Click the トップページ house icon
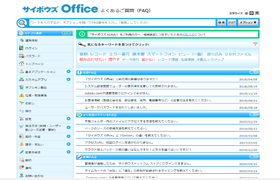The width and height of the screenshot is (280, 180). [x=21, y=64]
